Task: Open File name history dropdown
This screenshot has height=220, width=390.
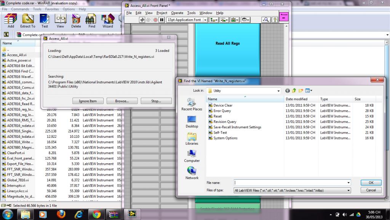Action: [x=348, y=182]
